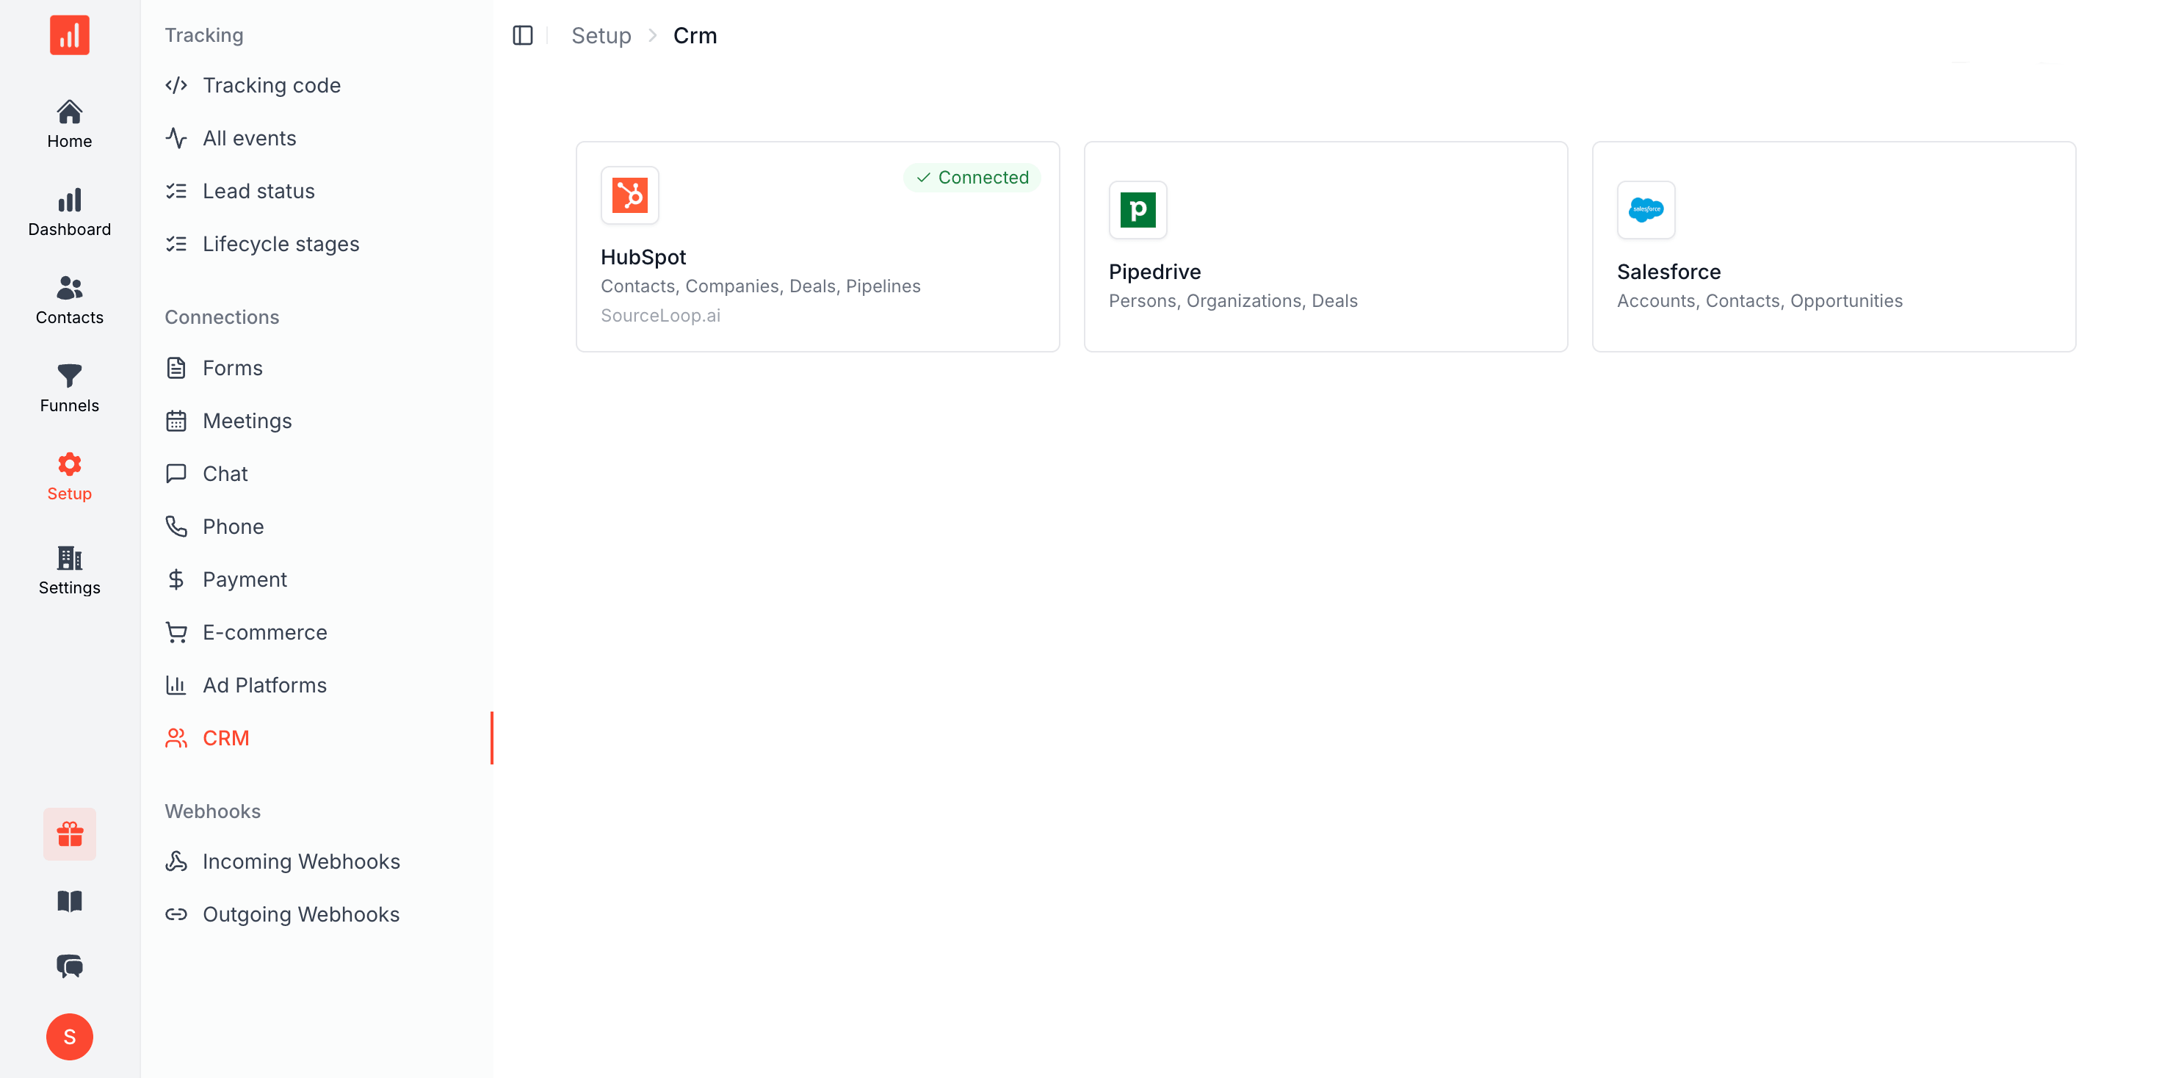This screenshot has height=1078, width=2159.
Task: Click the Lead status checklist icon
Action: [x=176, y=191]
